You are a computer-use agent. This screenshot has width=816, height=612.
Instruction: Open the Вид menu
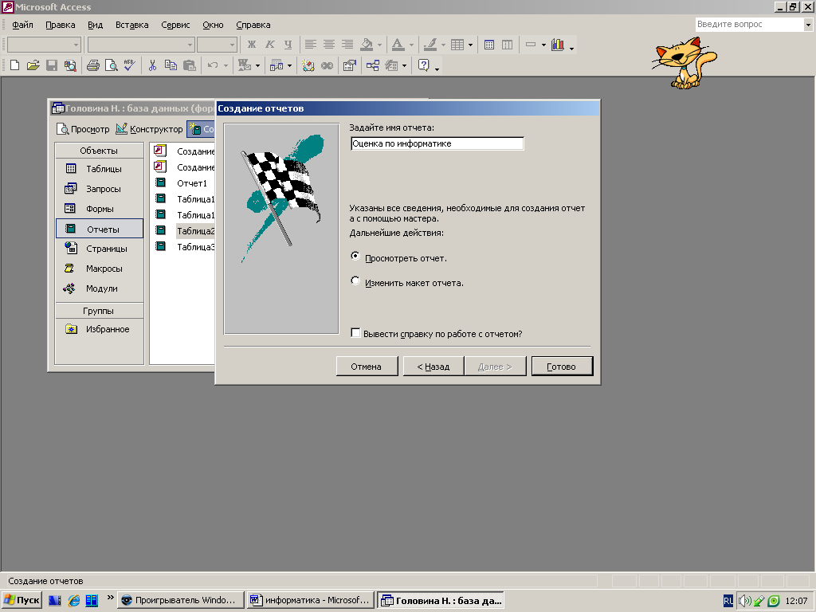point(96,25)
